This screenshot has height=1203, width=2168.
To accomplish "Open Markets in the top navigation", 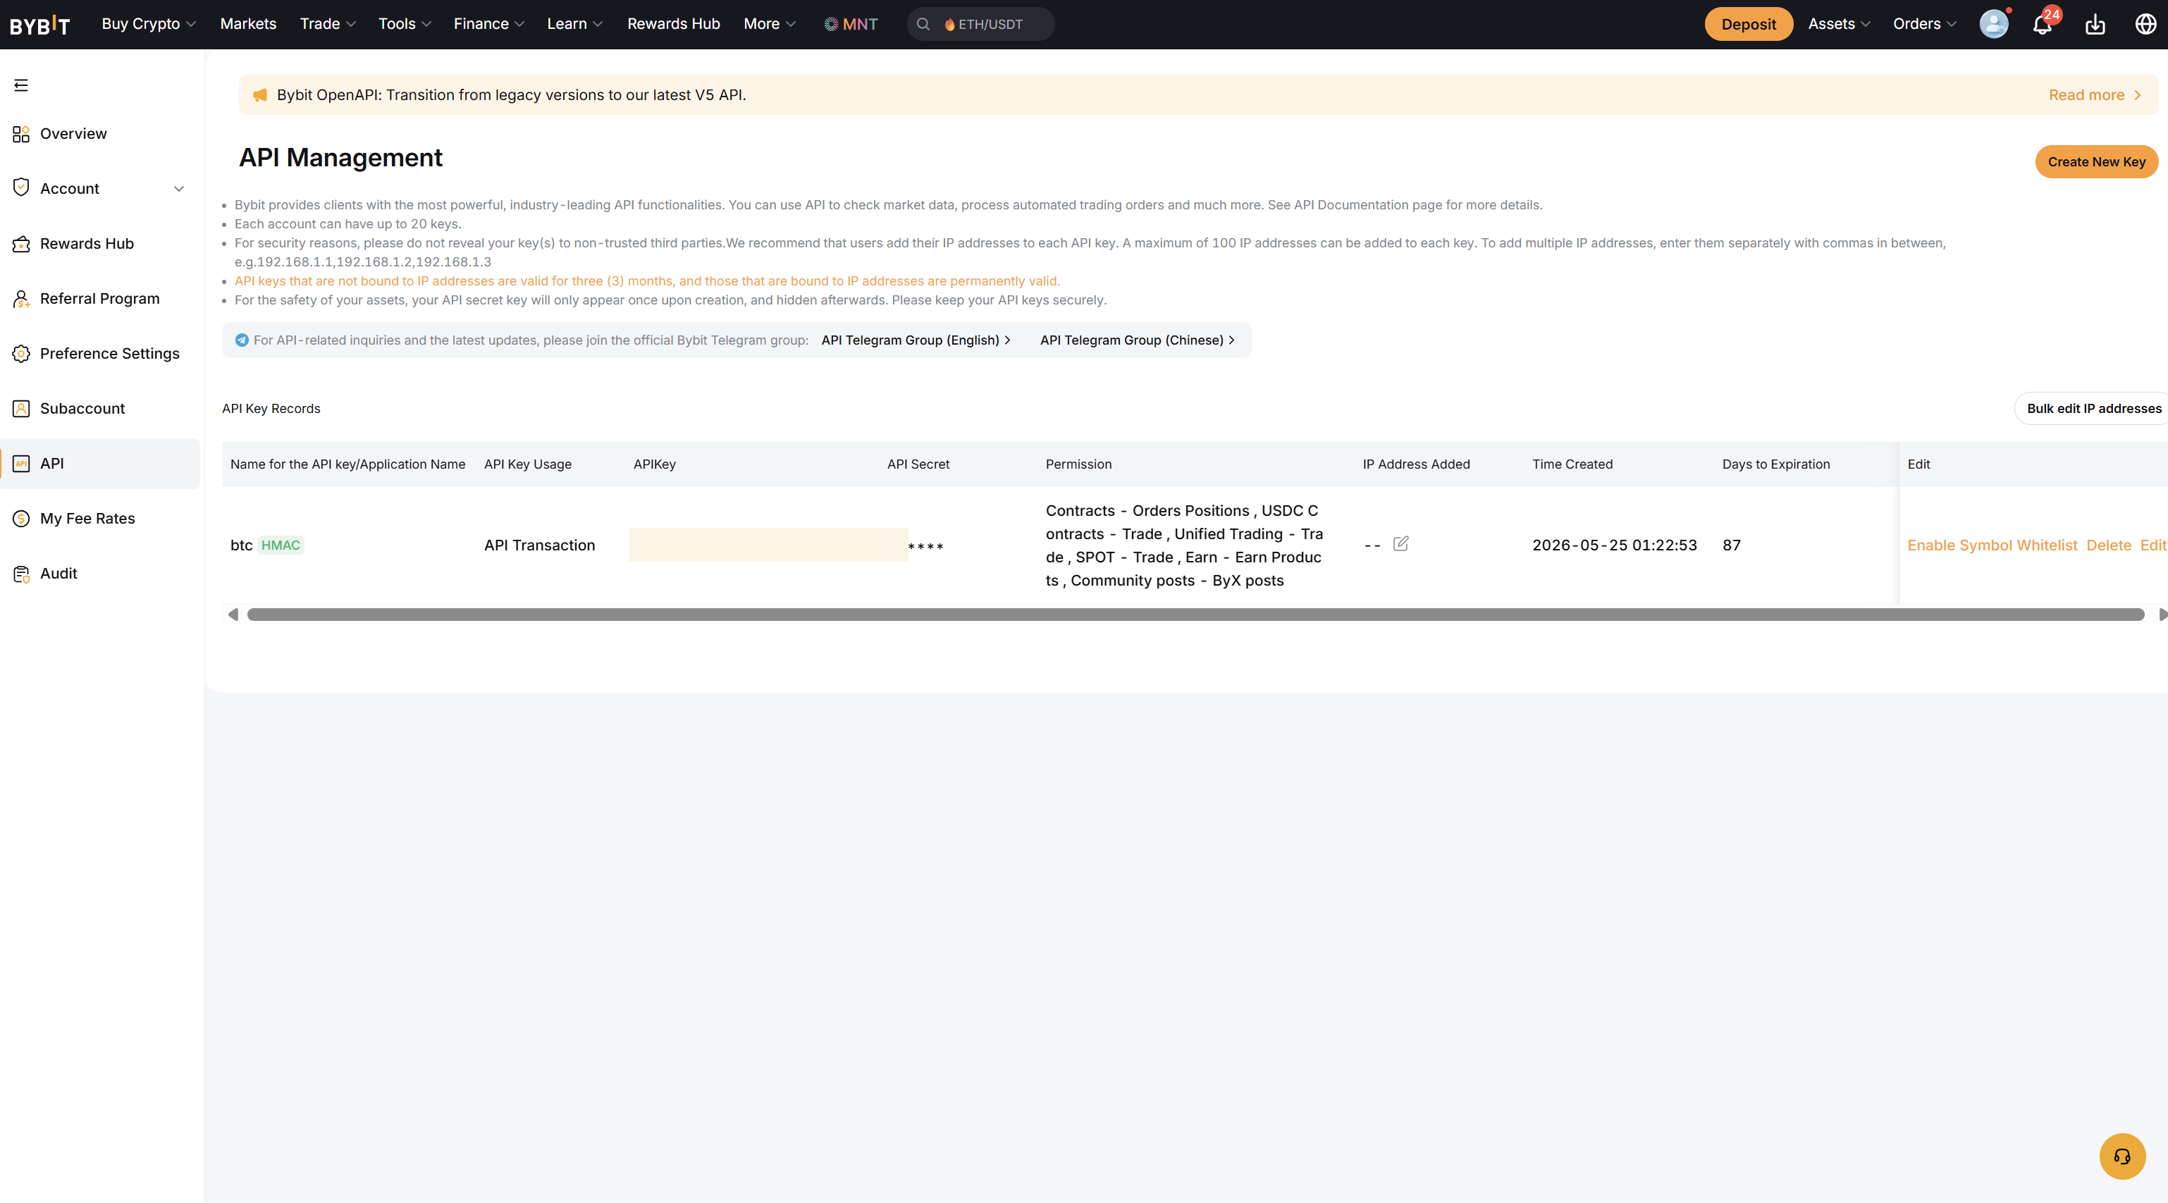I will 248,23.
